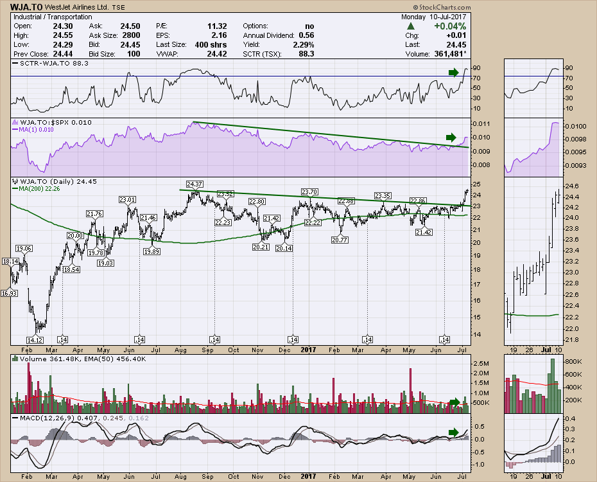This screenshot has height=482, width=597.
Task: Select the Open price value 24.30
Action: pyautogui.click(x=63, y=26)
